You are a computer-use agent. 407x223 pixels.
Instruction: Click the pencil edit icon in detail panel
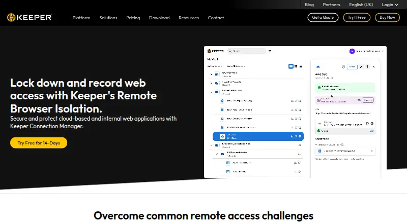tap(361, 67)
